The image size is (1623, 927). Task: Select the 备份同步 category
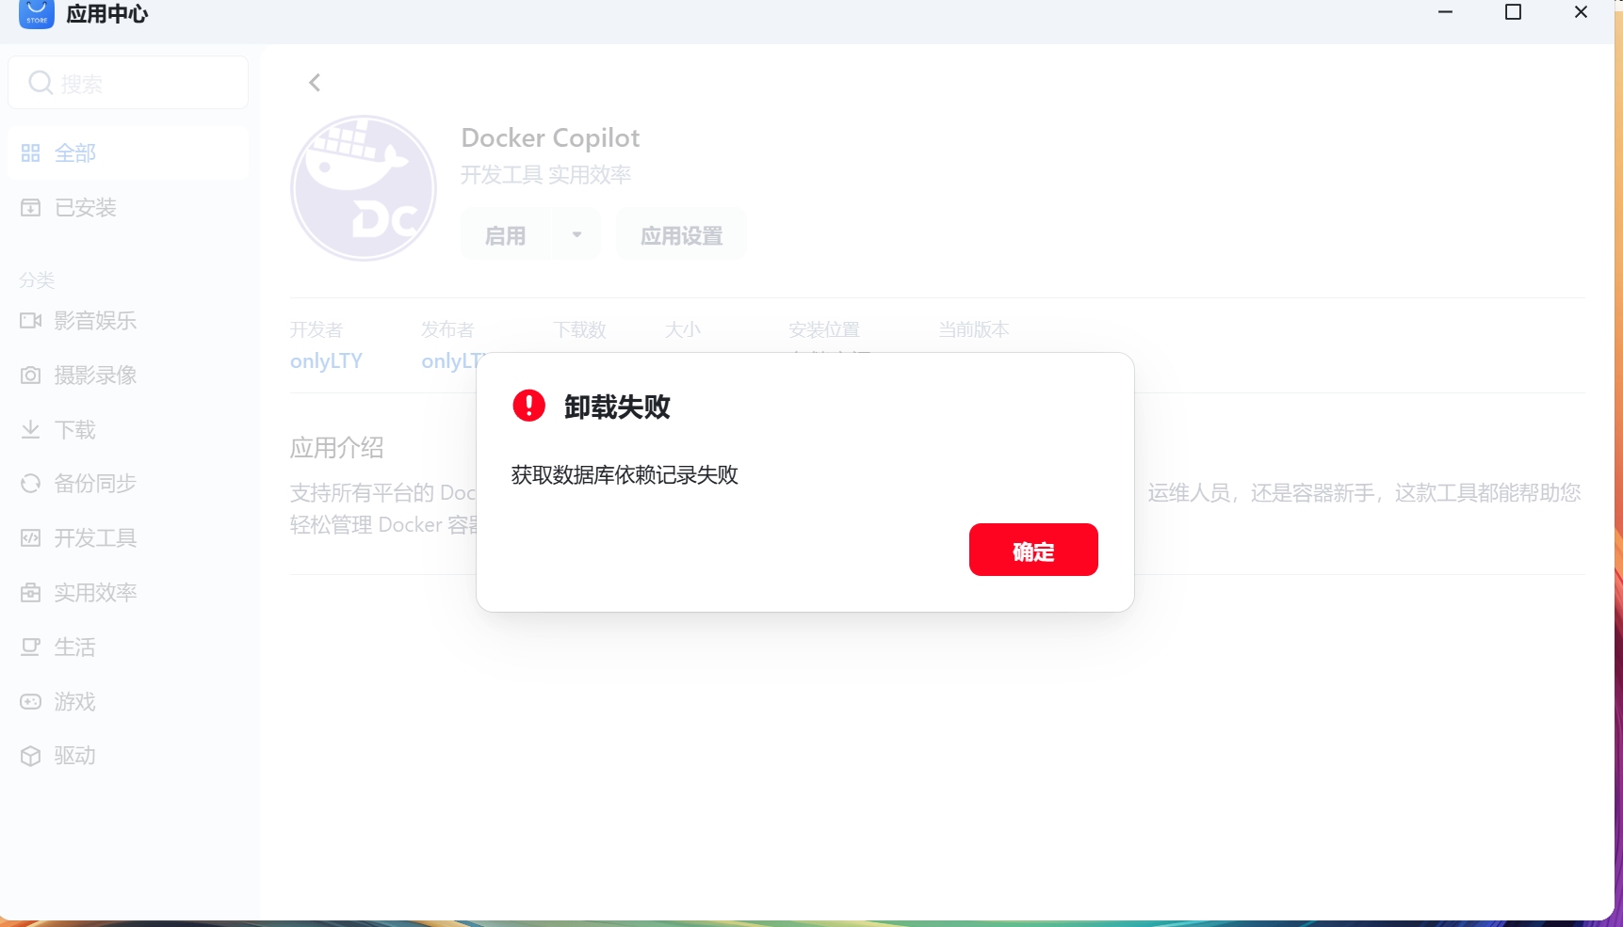coord(128,483)
